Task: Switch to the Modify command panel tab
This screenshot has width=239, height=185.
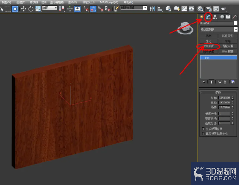Action: pyautogui.click(x=208, y=17)
